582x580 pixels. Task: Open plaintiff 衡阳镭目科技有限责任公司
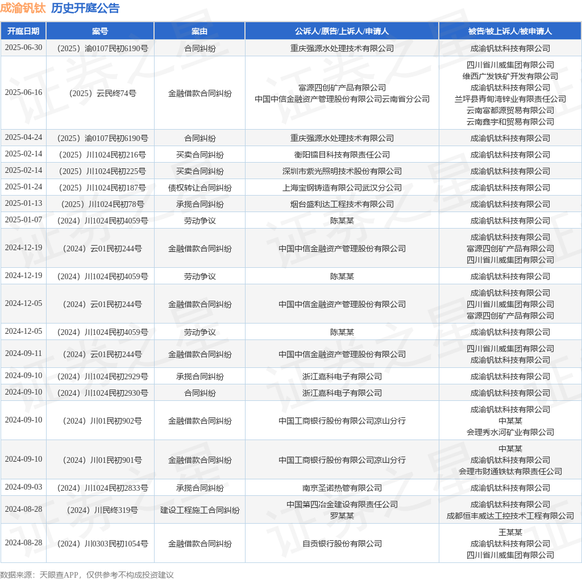(x=342, y=155)
